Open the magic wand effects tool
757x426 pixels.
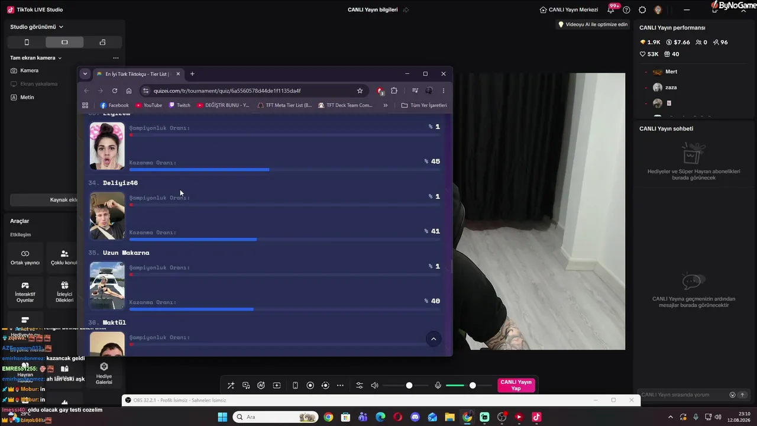tap(231, 386)
